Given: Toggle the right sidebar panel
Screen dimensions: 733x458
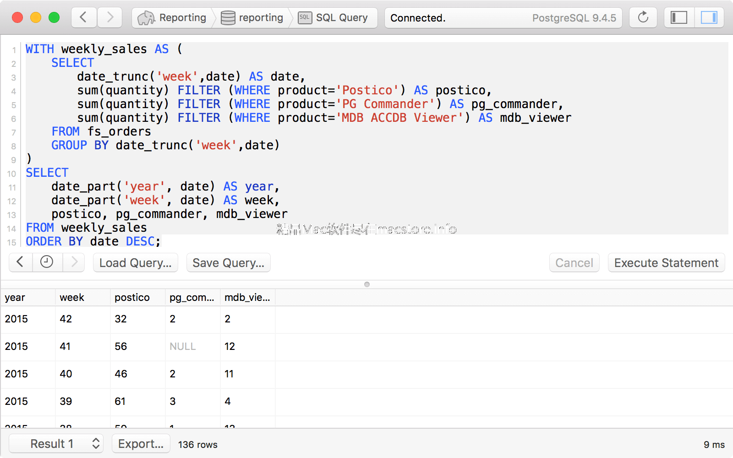Looking at the screenshot, I should coord(709,17).
